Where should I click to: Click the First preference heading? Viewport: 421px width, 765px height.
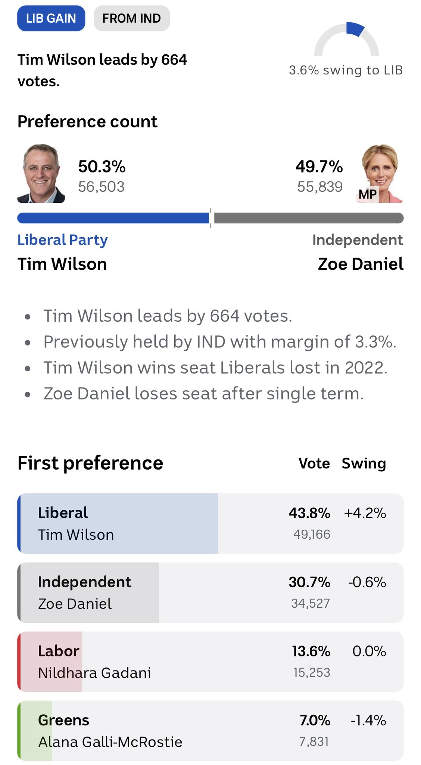click(90, 464)
